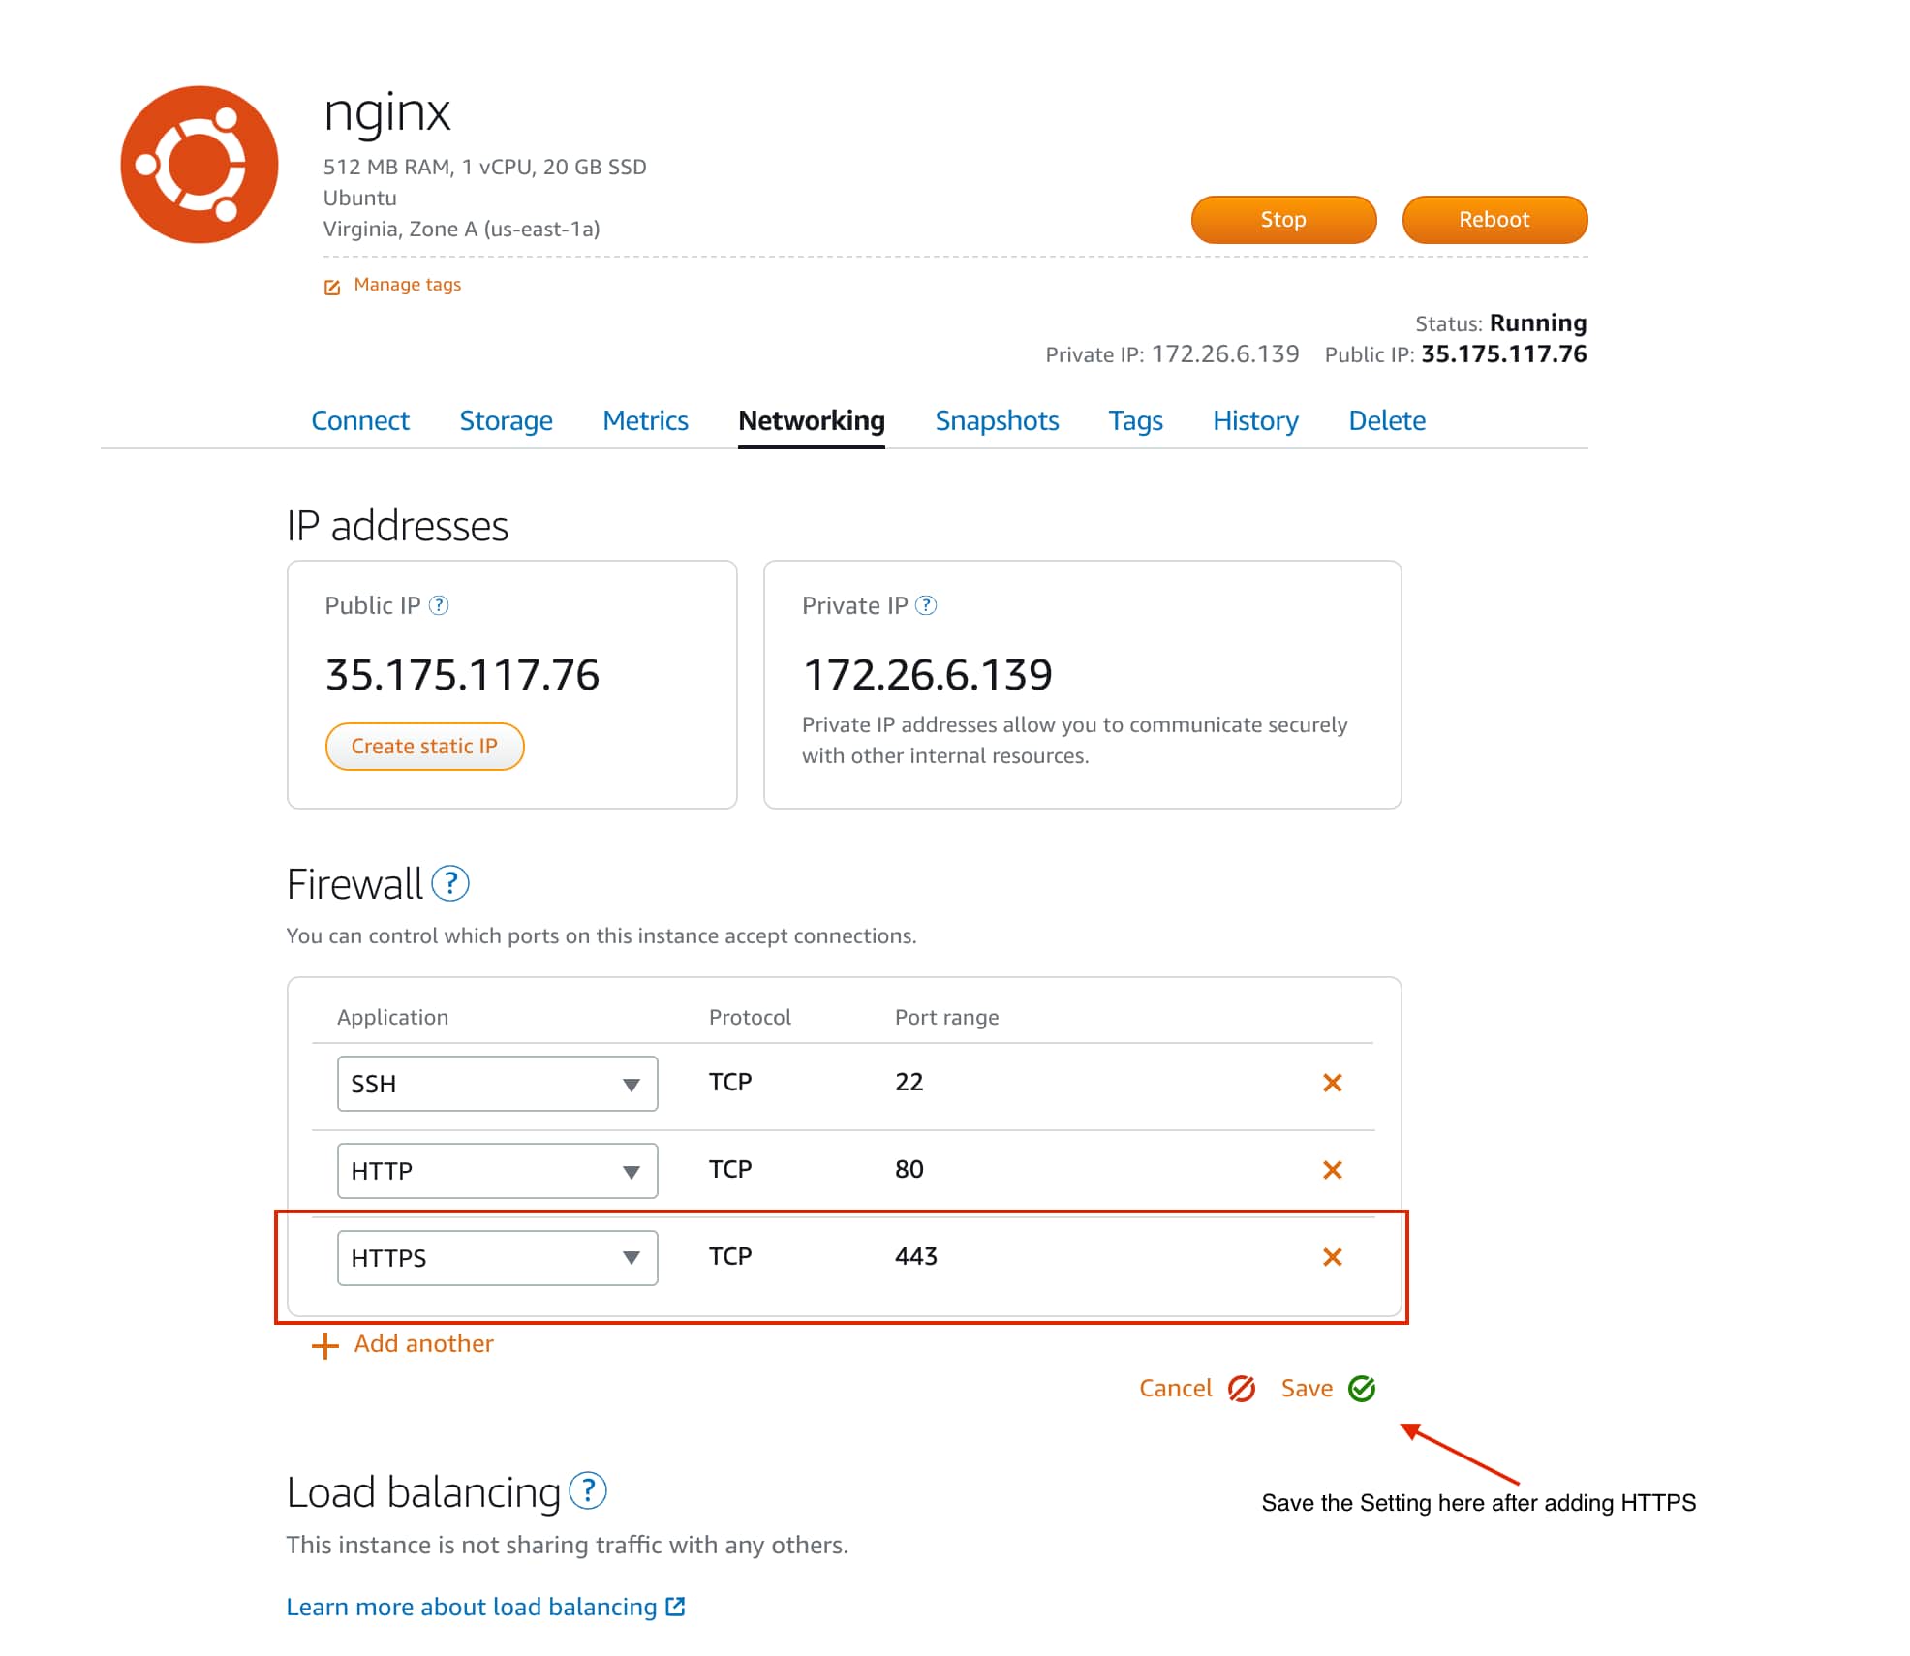Click the Status: Running text
The height and width of the screenshot is (1656, 1910).
(x=1500, y=322)
